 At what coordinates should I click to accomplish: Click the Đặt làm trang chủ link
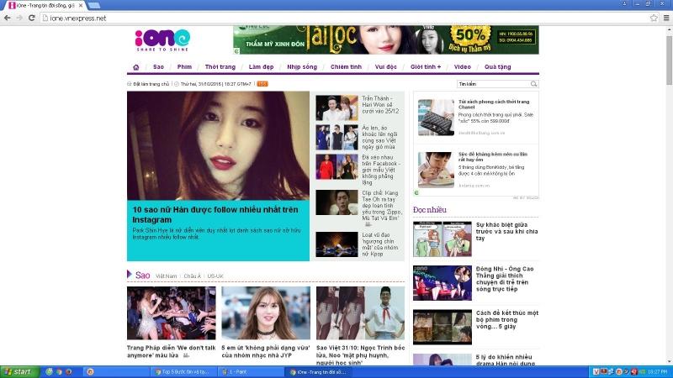tap(151, 84)
